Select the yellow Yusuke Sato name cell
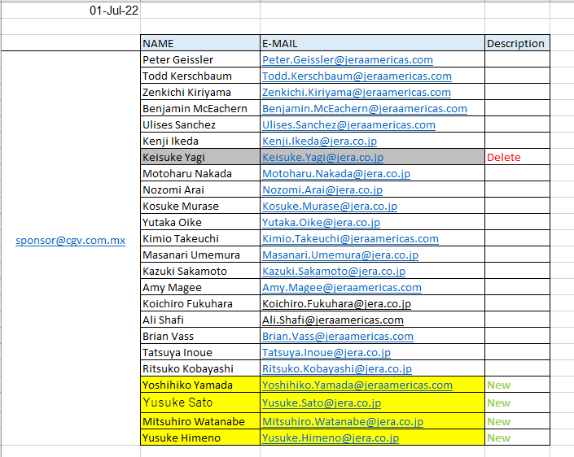 200,403
